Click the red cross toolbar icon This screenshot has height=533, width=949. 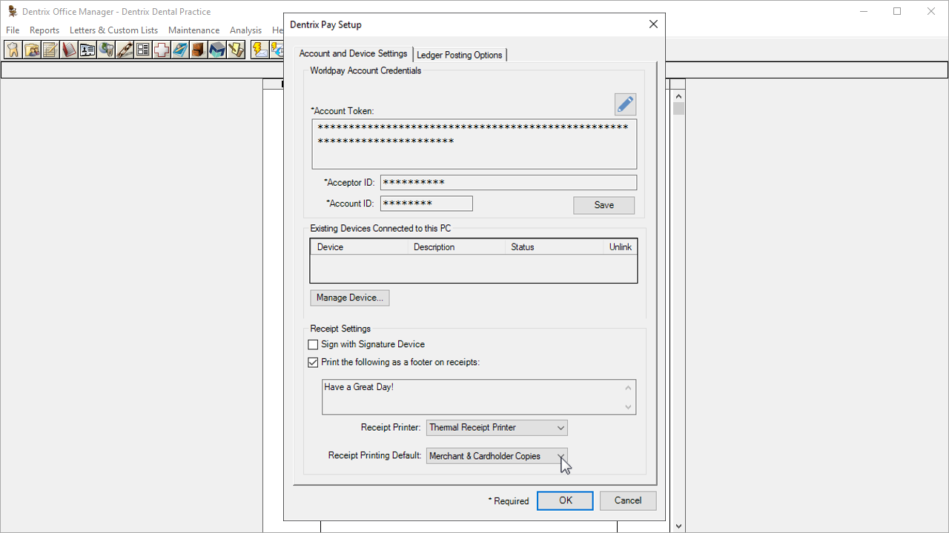click(162, 50)
